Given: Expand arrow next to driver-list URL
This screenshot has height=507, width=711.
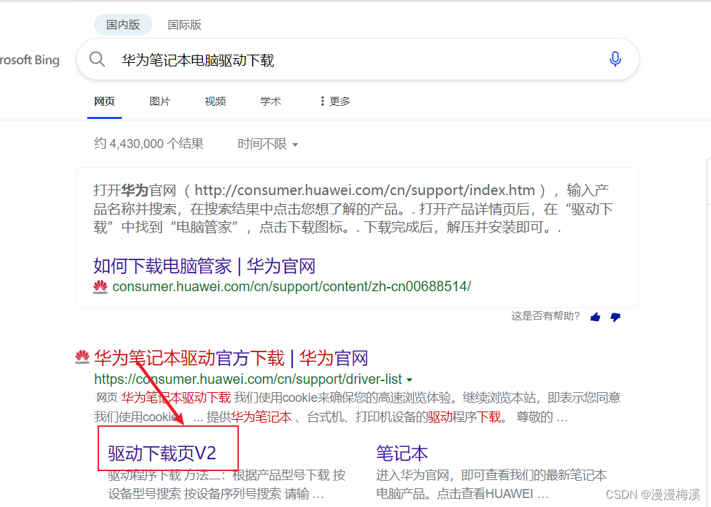Looking at the screenshot, I should pos(409,380).
